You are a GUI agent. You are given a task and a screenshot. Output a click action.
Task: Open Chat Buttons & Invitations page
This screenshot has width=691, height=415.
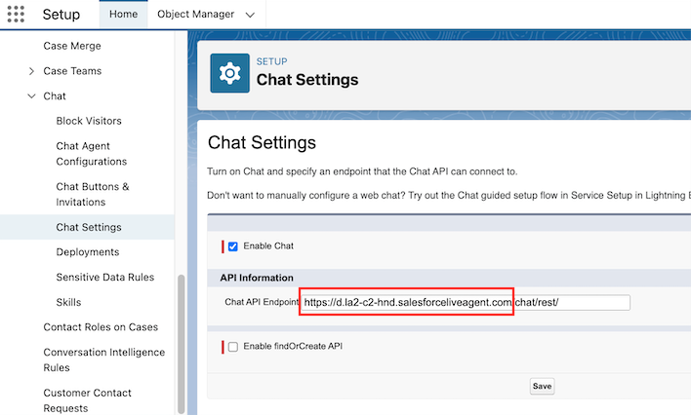pyautogui.click(x=92, y=194)
